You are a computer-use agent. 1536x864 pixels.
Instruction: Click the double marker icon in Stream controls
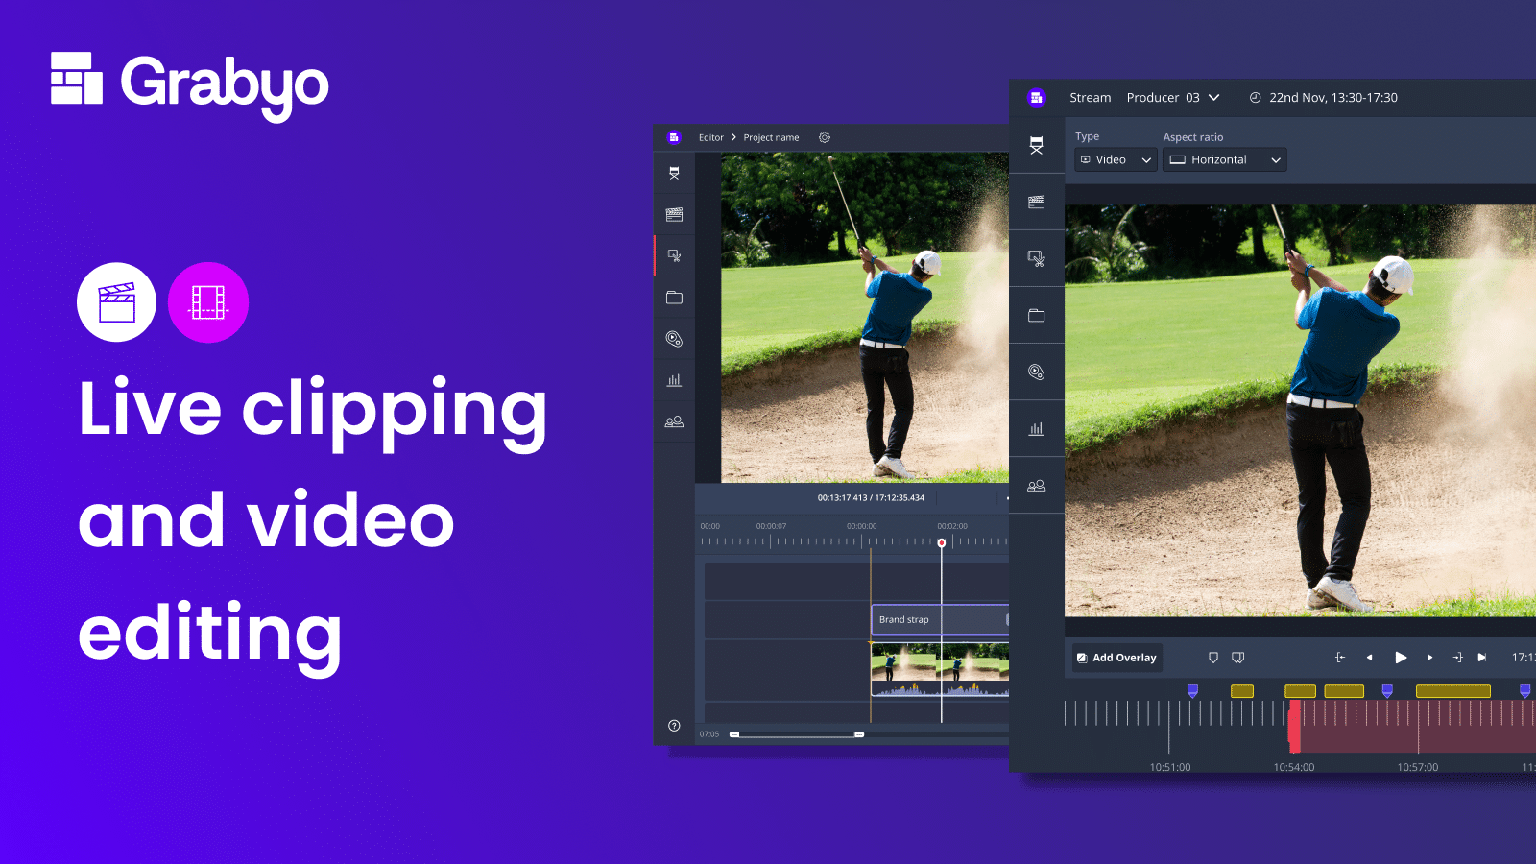[1238, 658]
